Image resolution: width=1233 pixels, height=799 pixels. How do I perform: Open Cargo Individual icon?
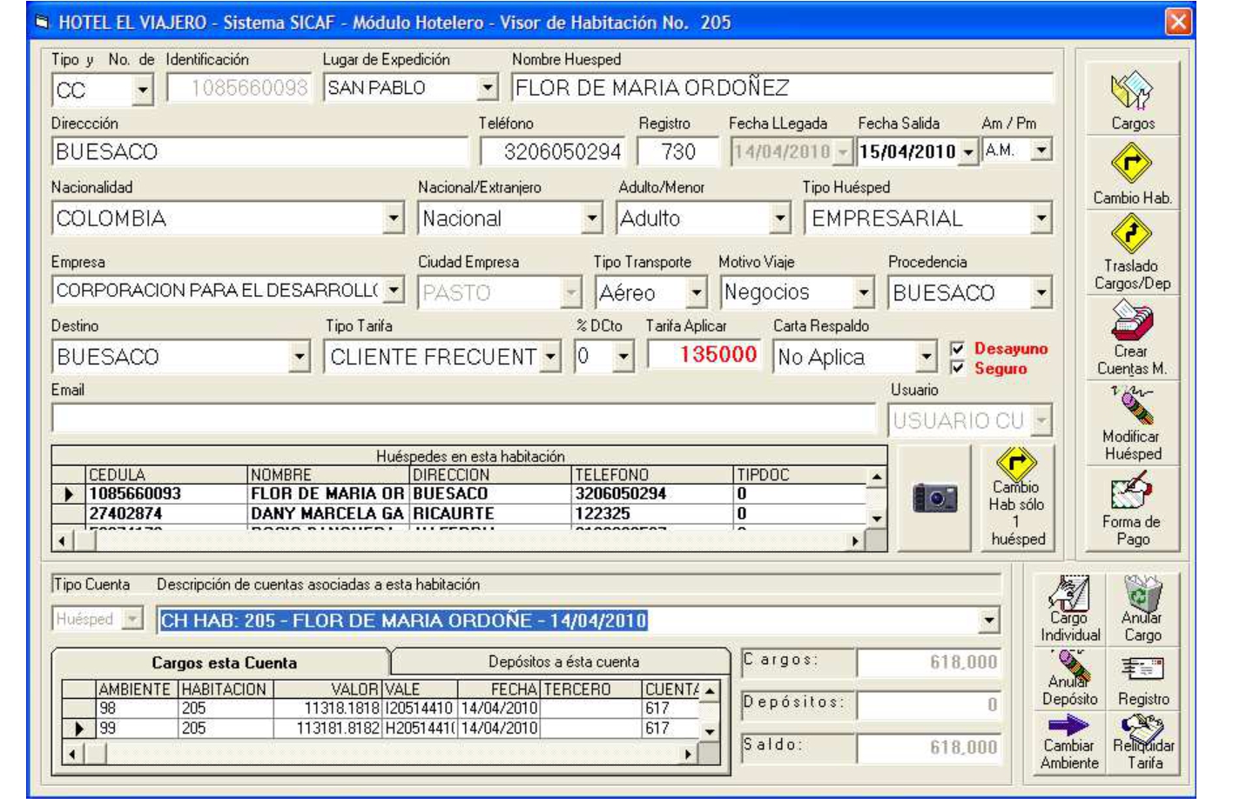[1069, 594]
